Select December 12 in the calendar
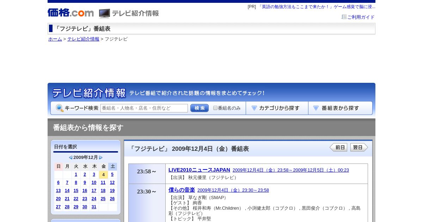 (x=112, y=183)
